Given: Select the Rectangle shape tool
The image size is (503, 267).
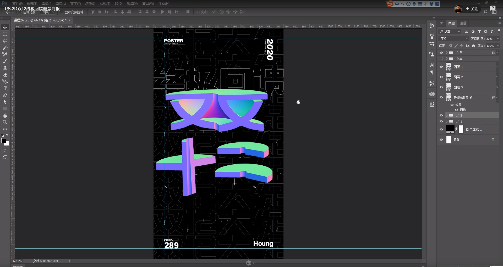Looking at the screenshot, I should (5, 109).
